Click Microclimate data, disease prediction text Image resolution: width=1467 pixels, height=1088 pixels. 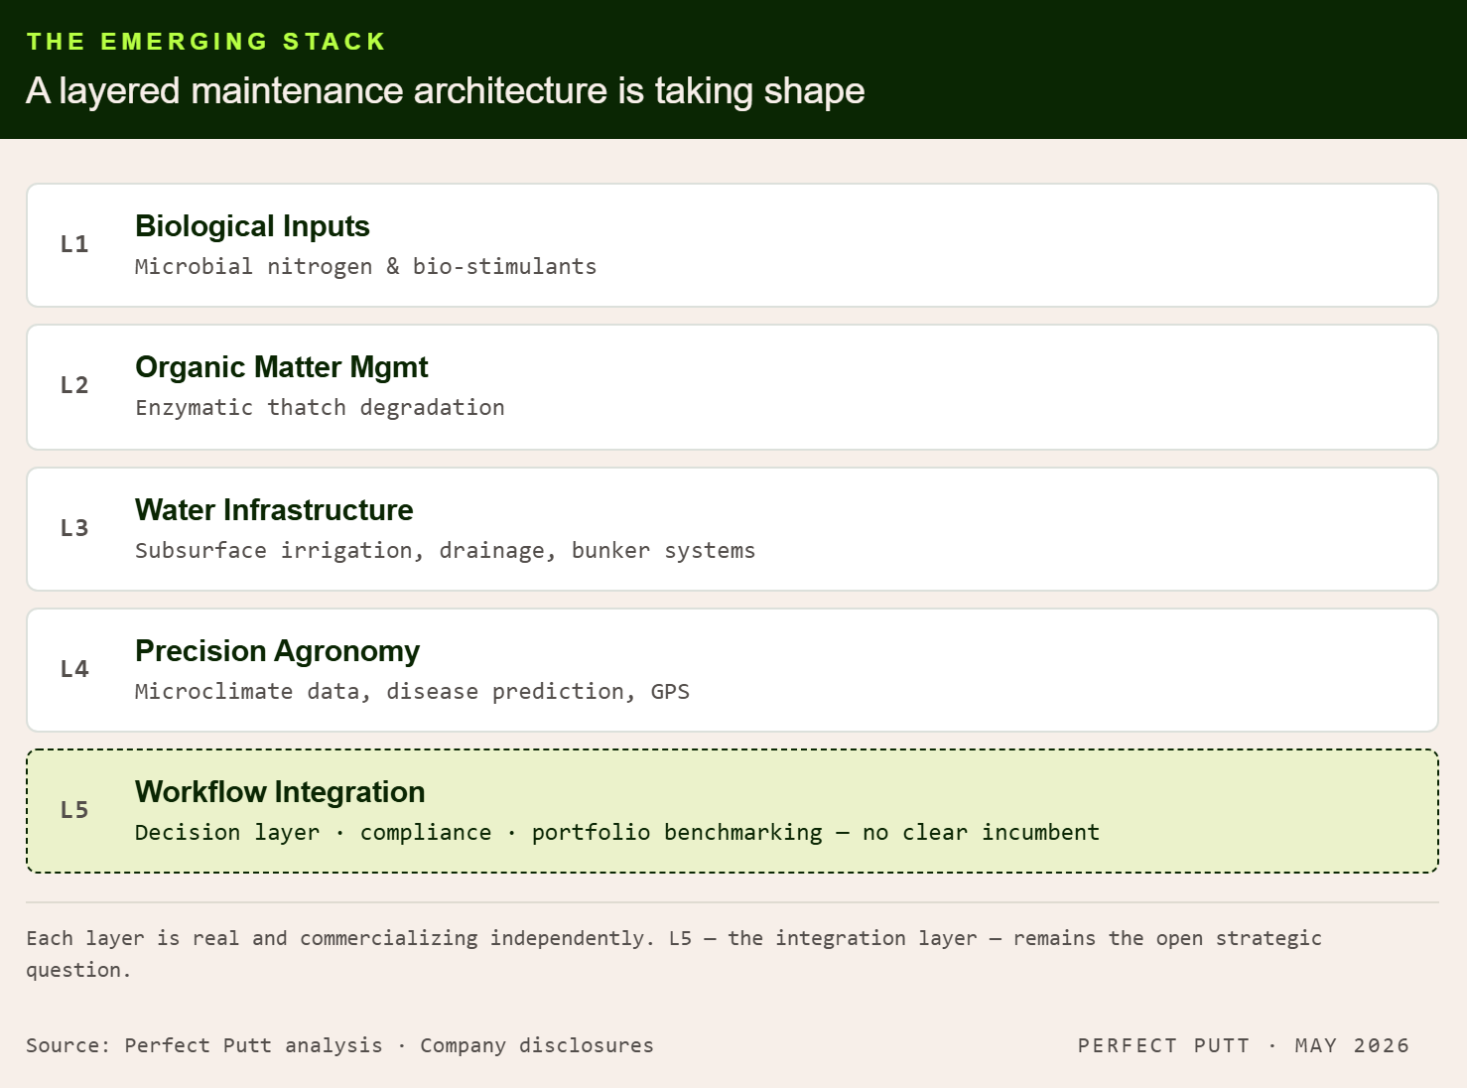coord(412,692)
